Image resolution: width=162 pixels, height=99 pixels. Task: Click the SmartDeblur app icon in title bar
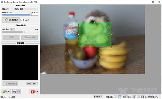tap(2, 2)
